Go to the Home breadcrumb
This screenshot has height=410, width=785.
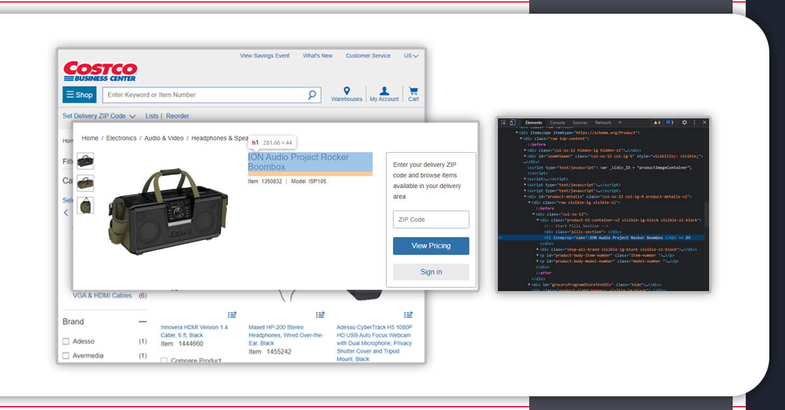[x=90, y=138]
